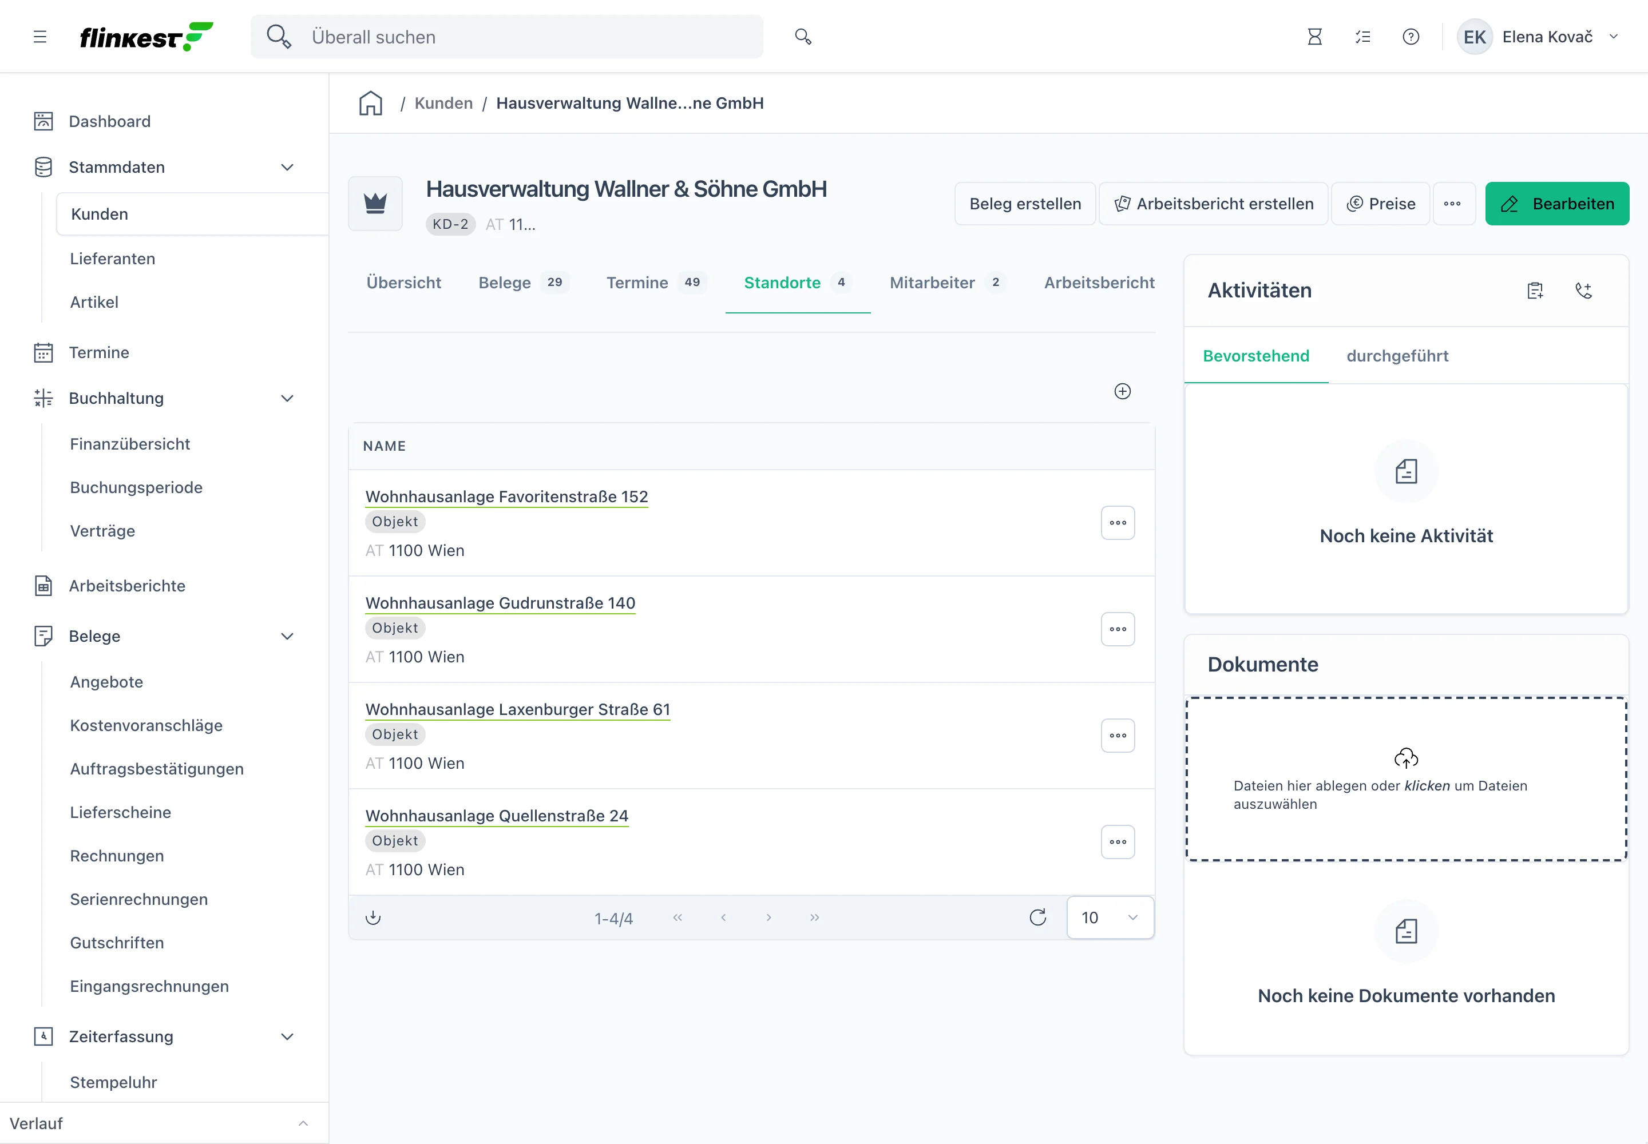
Task: Open the task checklist icon
Action: 1362,37
